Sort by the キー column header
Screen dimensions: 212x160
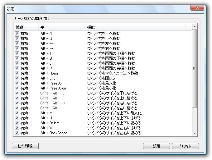click(x=62, y=27)
